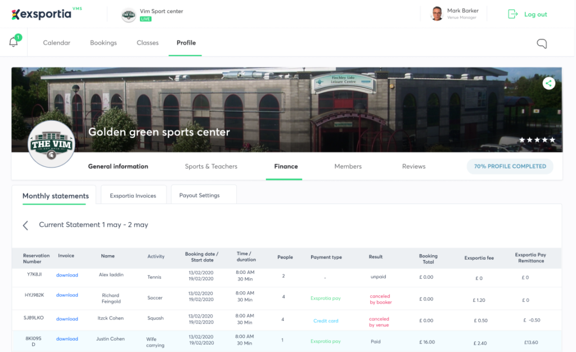Image resolution: width=576 pixels, height=352 pixels.
Task: Open the Calendar menu item
Action: click(x=57, y=43)
